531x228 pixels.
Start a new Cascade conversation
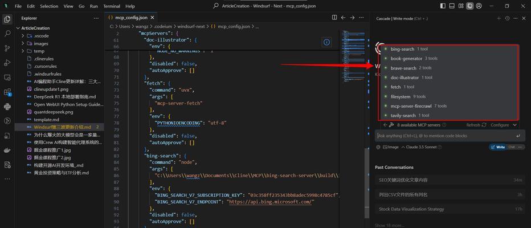(x=498, y=18)
